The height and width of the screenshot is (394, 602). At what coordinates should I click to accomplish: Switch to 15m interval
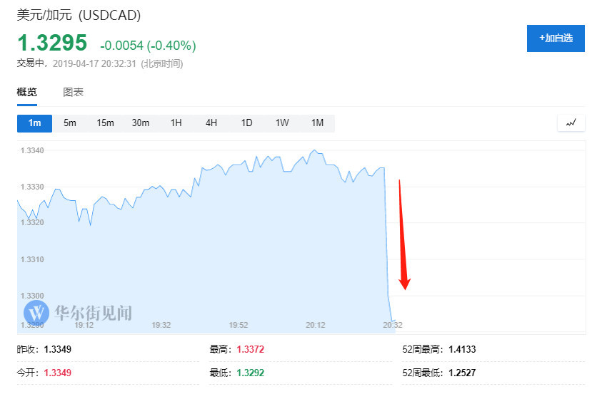click(x=105, y=123)
